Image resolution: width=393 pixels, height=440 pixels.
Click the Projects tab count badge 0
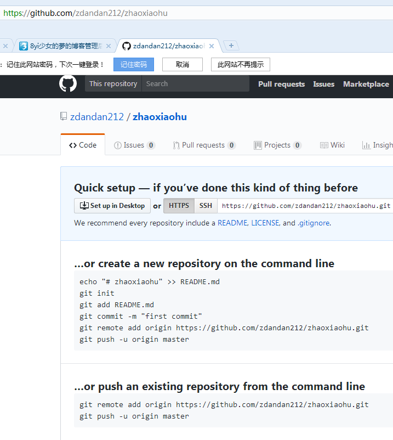pos(297,145)
